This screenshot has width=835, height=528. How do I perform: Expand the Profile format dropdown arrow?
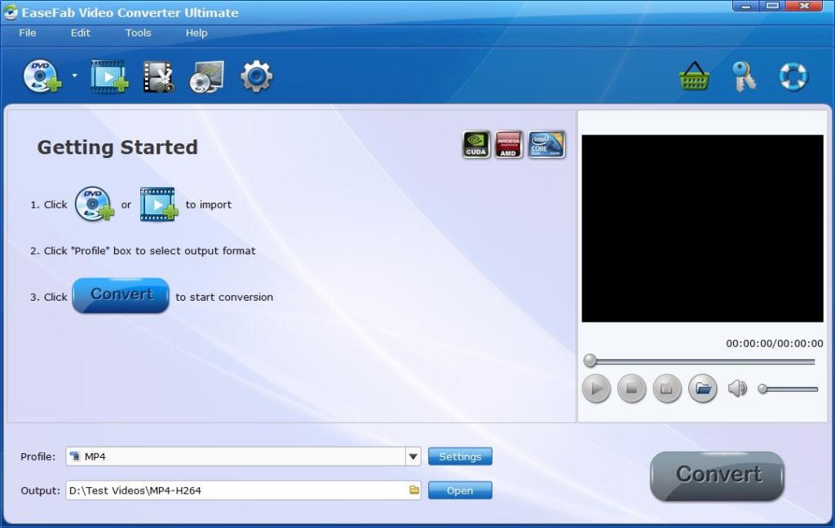(413, 456)
